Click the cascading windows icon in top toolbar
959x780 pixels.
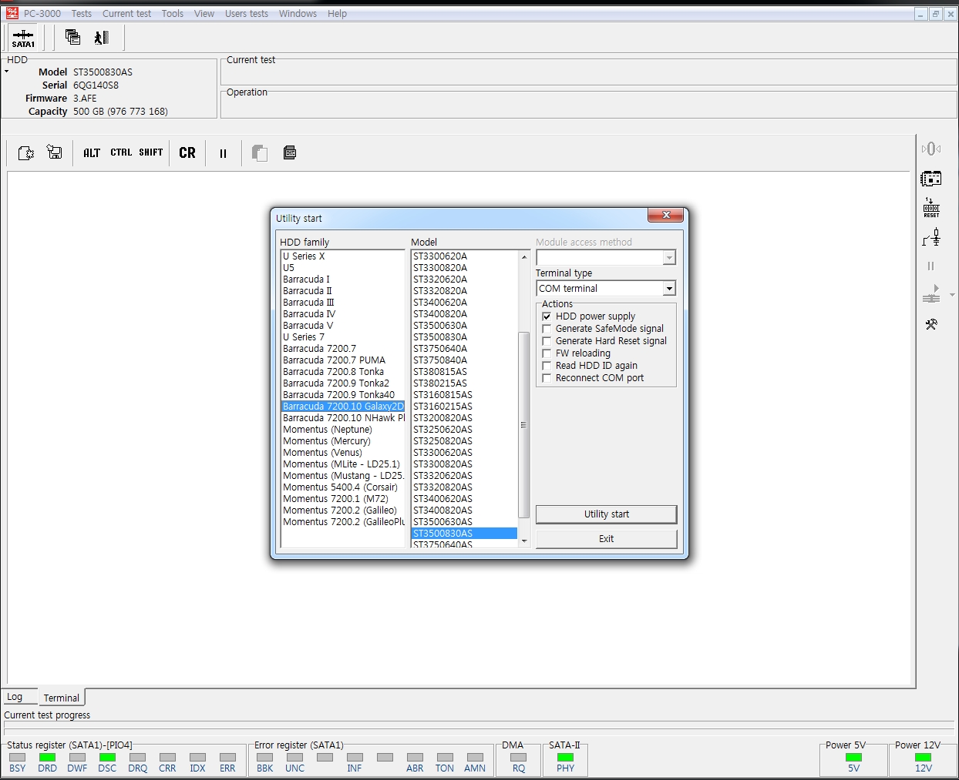(x=73, y=37)
